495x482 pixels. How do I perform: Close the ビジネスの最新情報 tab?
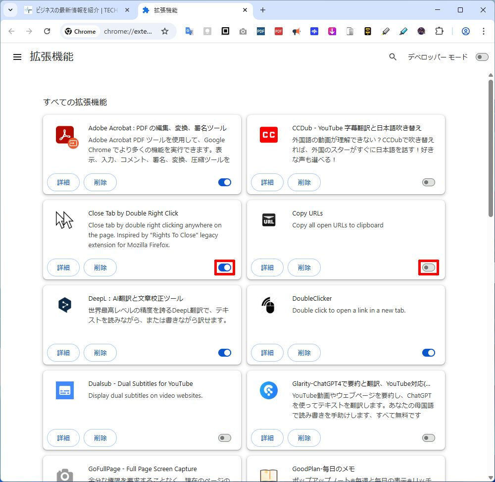(x=127, y=10)
